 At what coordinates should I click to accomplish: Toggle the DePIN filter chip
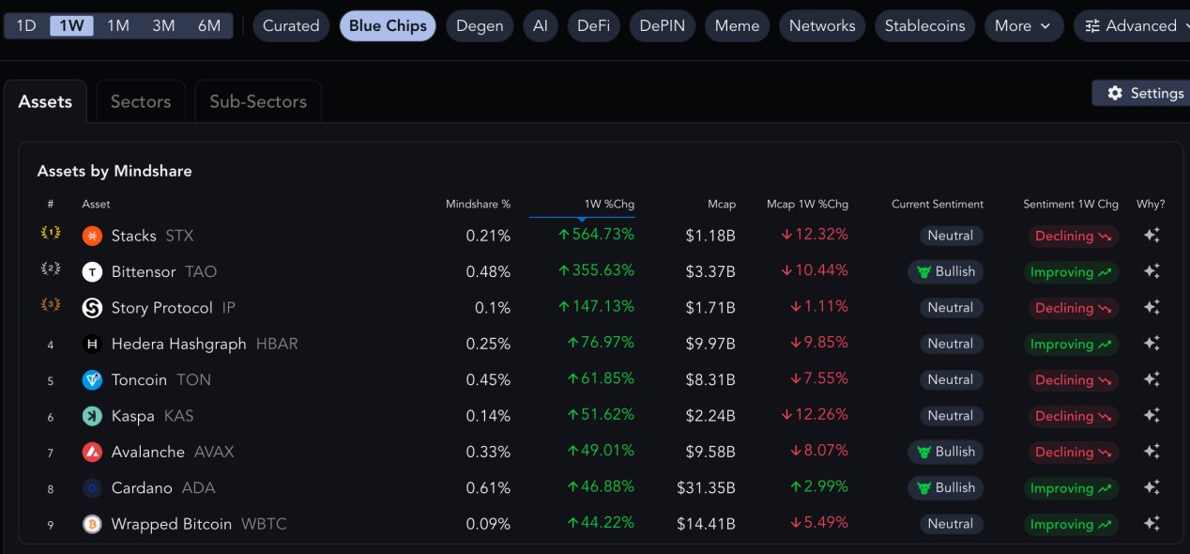662,25
